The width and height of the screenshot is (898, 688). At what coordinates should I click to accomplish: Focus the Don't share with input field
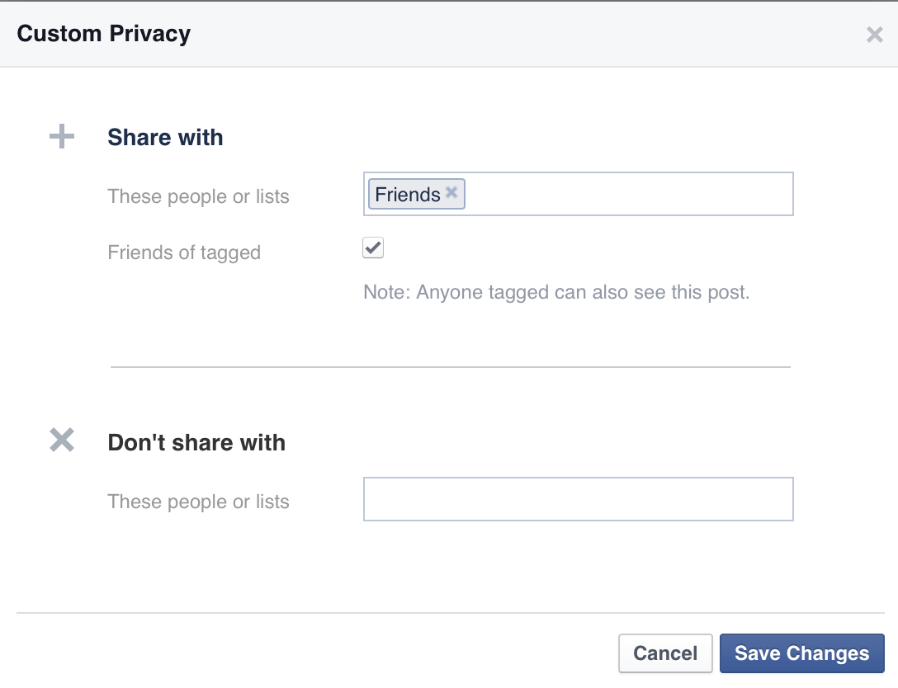click(x=579, y=499)
